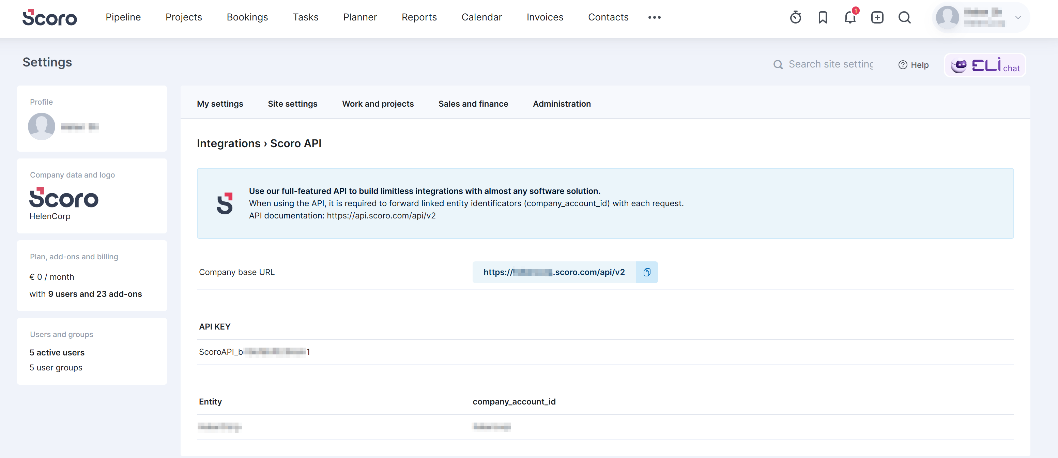This screenshot has height=458, width=1058.
Task: Click the add/plus icon in header
Action: pos(876,17)
